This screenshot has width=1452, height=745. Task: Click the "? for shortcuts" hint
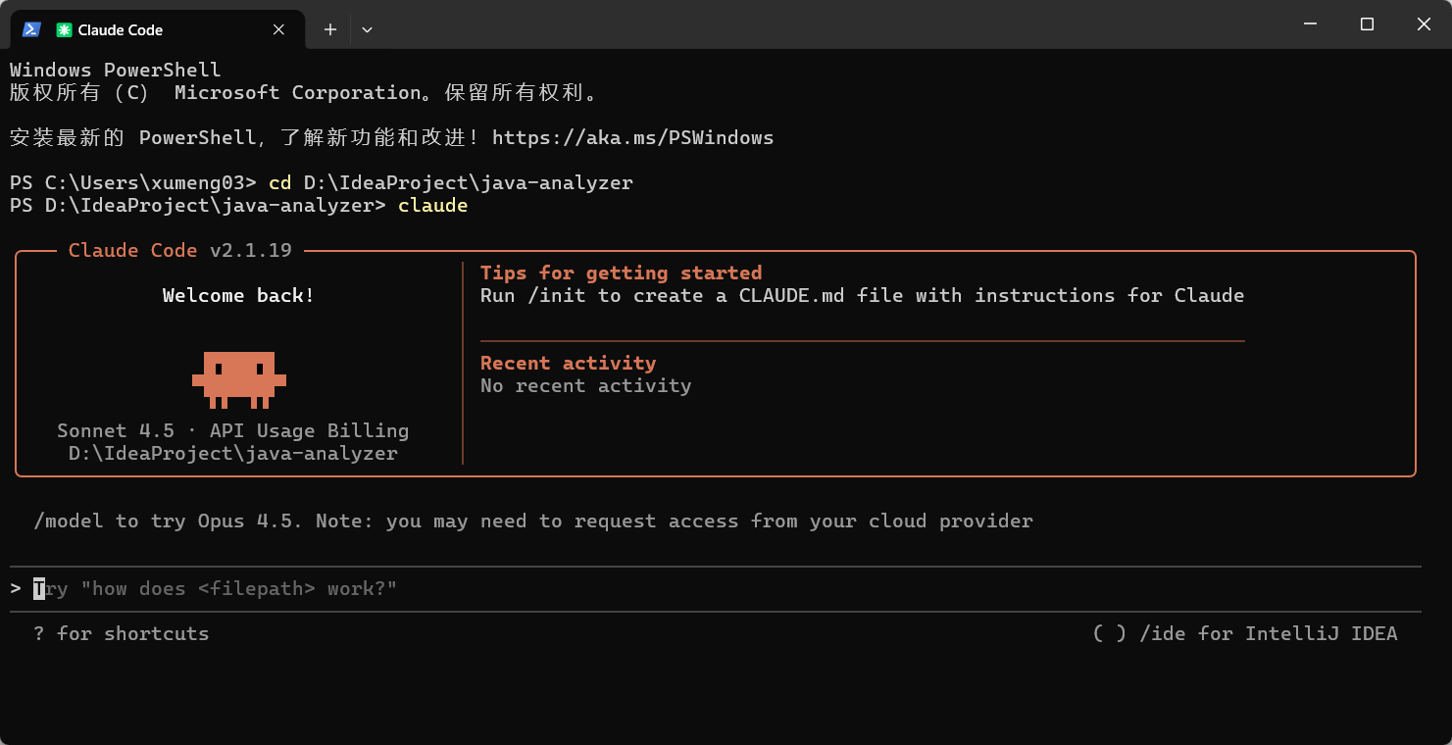point(121,633)
